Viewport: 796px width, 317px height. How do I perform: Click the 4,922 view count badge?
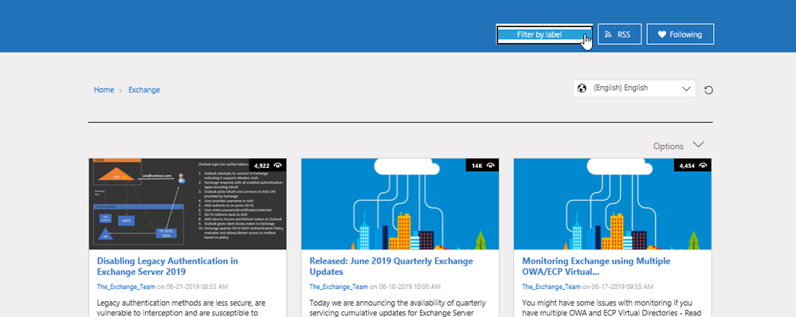pyautogui.click(x=268, y=166)
